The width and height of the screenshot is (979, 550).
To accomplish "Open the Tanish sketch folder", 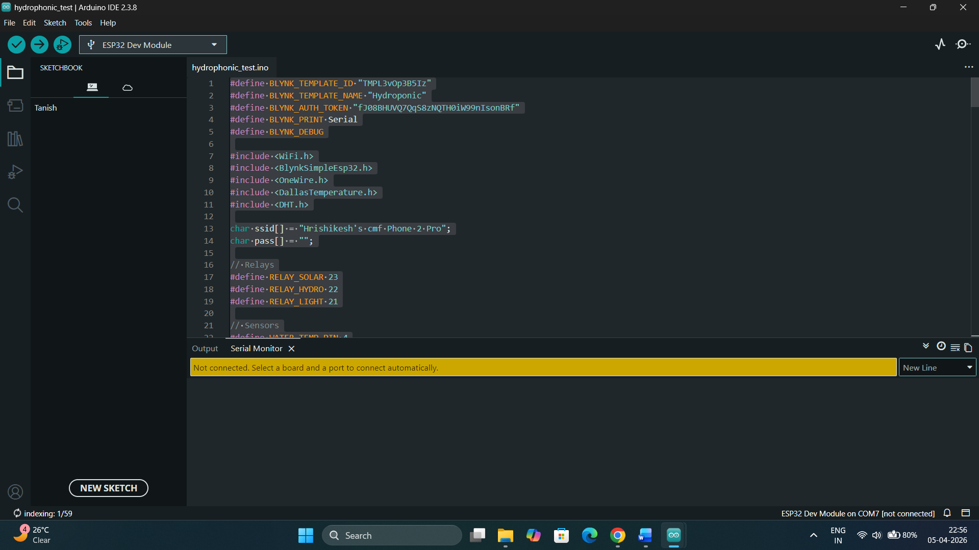I will [46, 108].
